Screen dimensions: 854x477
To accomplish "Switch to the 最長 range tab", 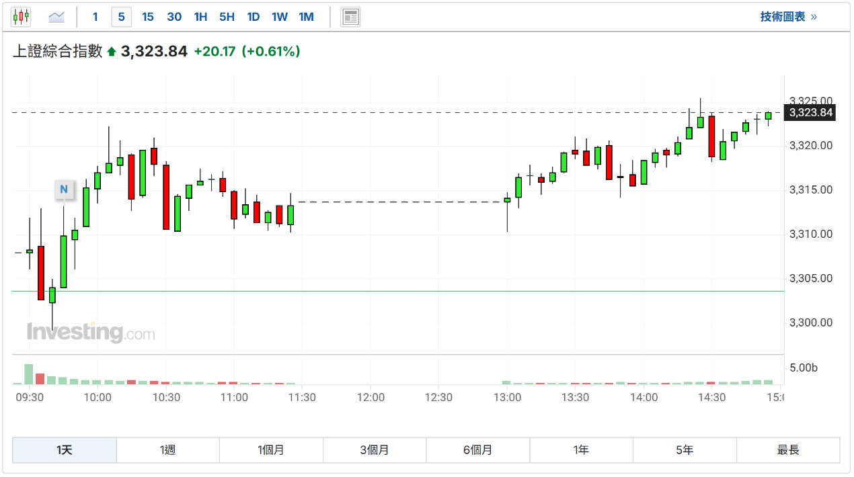I will click(788, 450).
